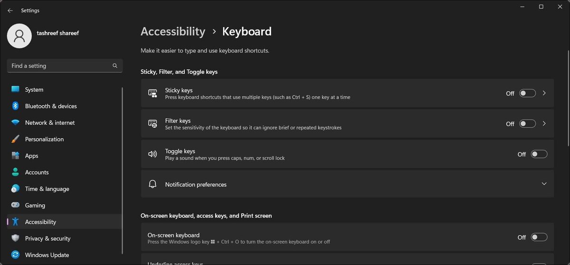Open the Gaming controller icon
This screenshot has width=570, height=265.
(x=15, y=205)
